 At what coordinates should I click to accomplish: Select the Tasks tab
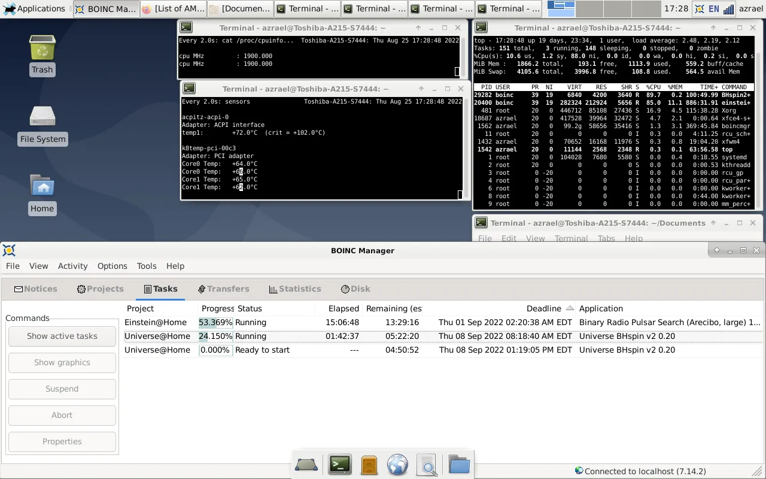coord(160,289)
